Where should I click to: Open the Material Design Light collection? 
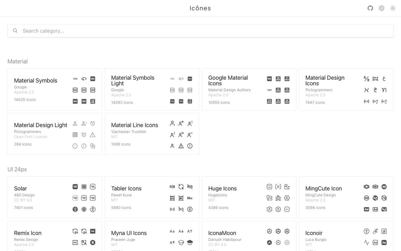tap(55, 134)
